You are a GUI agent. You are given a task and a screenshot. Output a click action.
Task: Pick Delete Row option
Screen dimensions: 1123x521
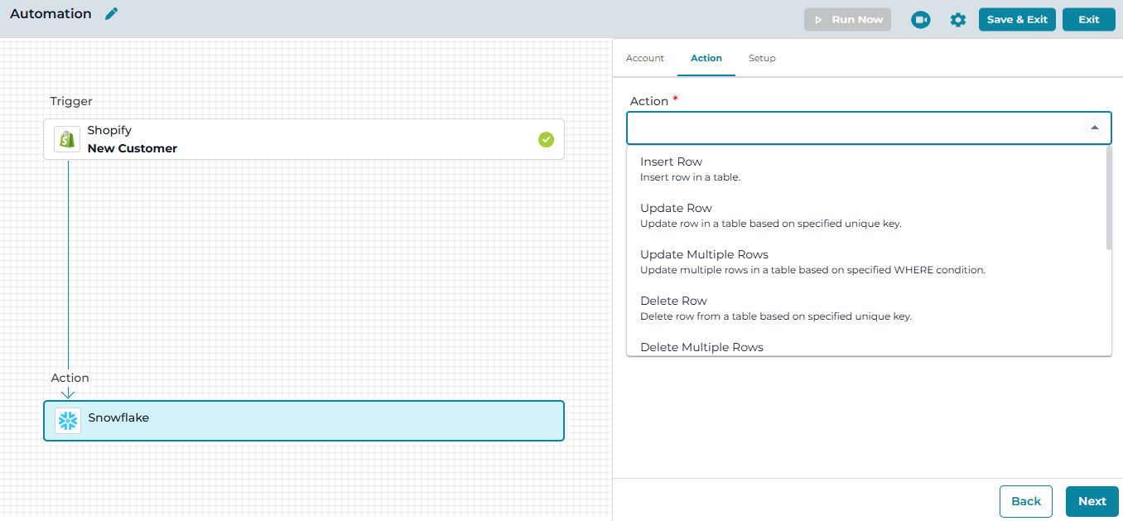click(x=866, y=307)
